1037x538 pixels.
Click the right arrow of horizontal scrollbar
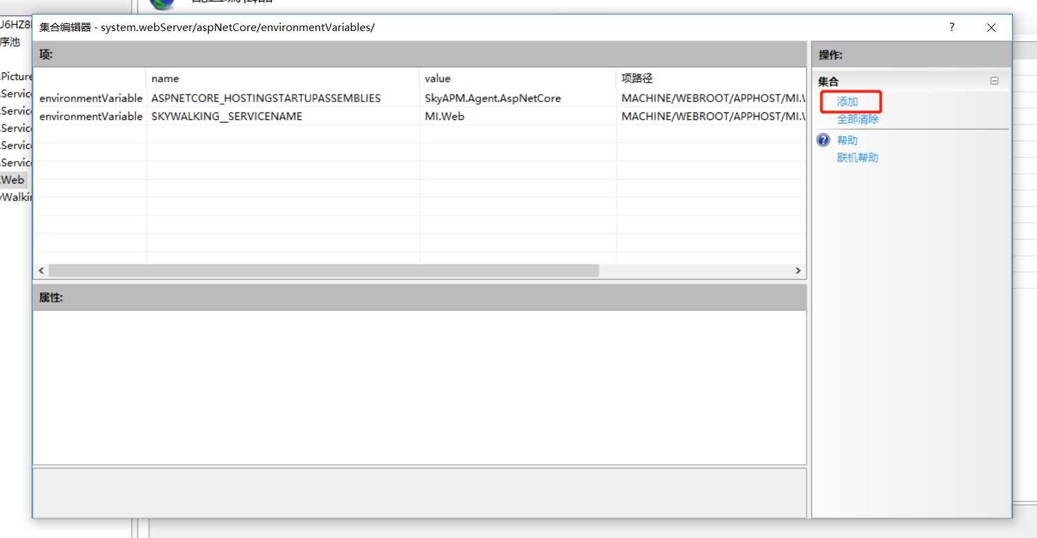click(x=798, y=271)
